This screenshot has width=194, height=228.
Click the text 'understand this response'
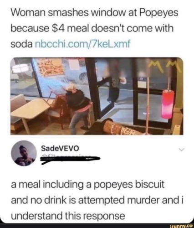tap(68, 216)
